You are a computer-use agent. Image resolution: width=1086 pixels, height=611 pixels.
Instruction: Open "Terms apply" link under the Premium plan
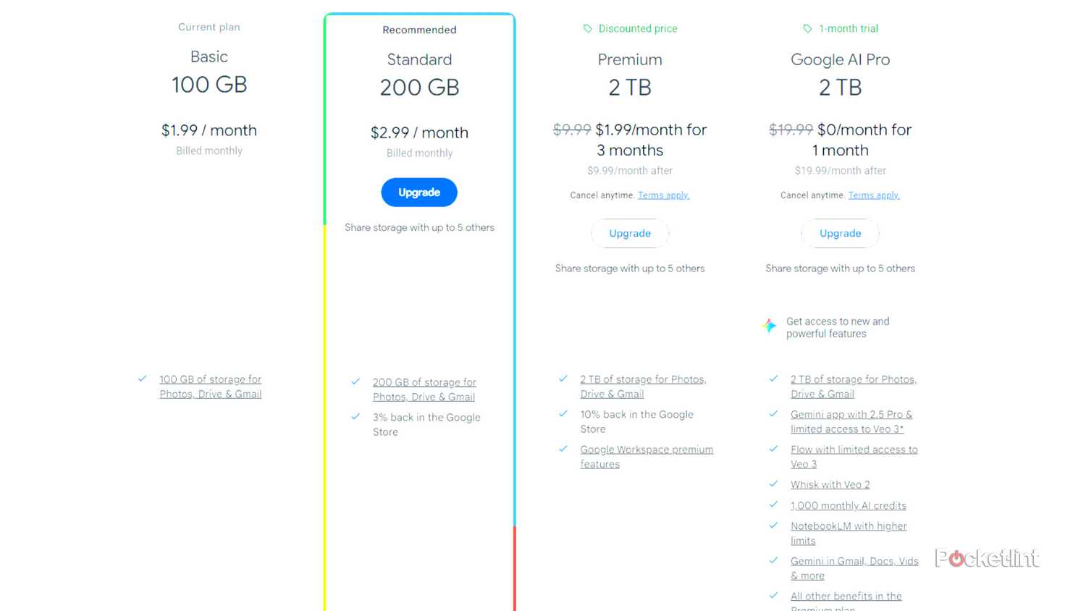pyautogui.click(x=663, y=195)
